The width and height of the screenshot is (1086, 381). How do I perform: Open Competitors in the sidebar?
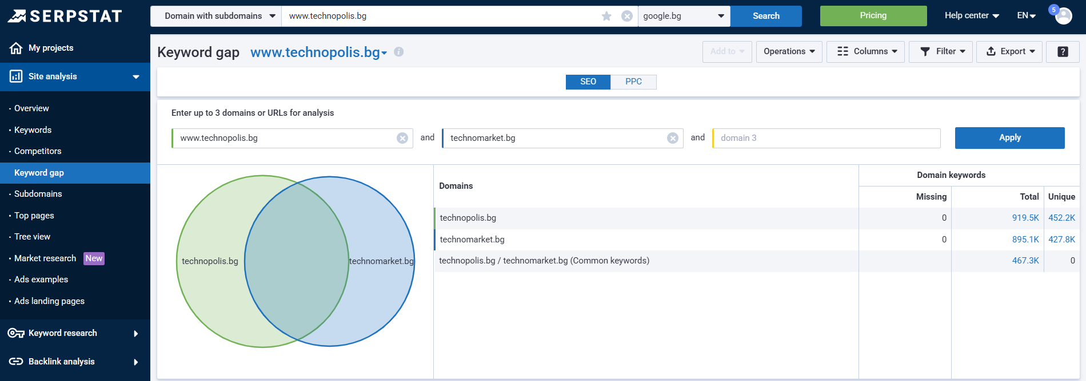(x=38, y=151)
